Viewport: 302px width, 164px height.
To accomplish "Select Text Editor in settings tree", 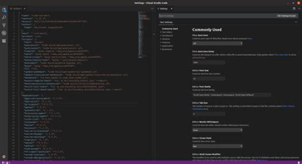I will pyautogui.click(x=167, y=32).
